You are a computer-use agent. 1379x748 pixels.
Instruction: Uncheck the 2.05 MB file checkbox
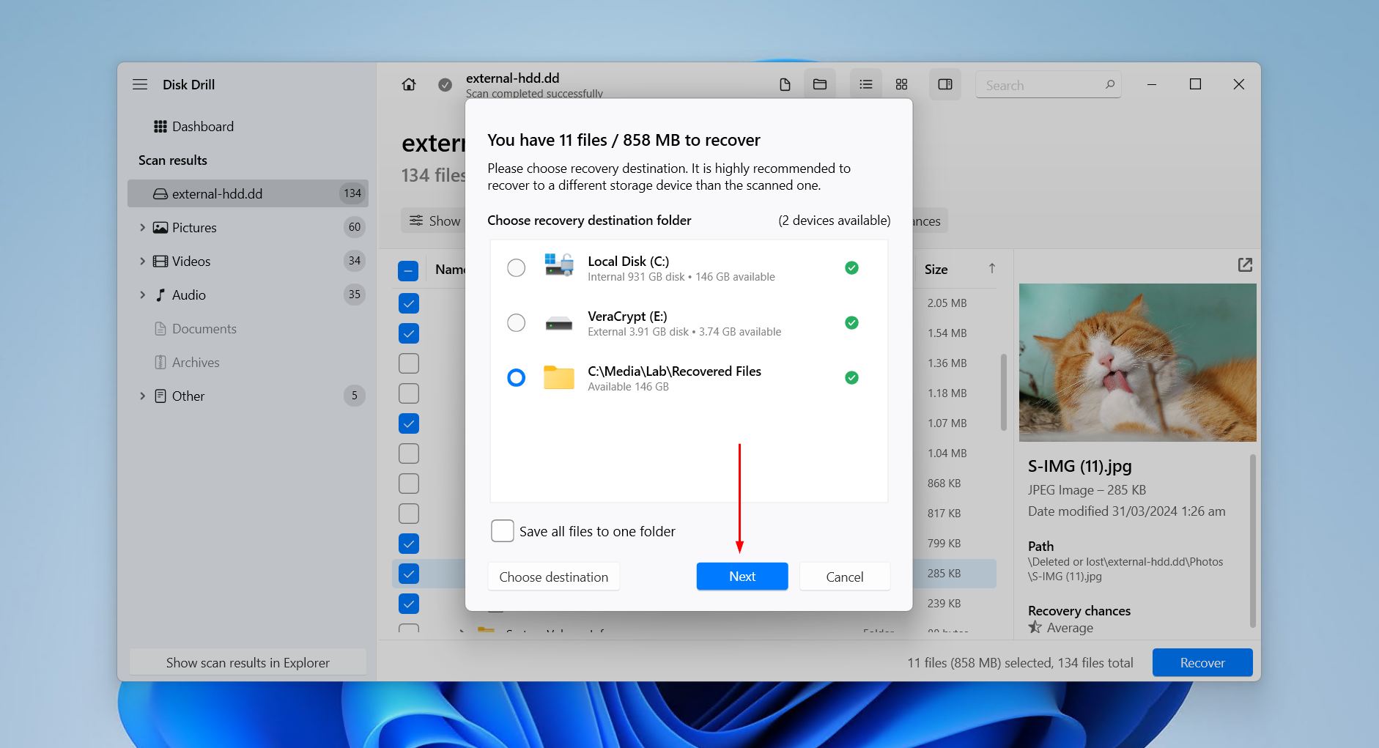[408, 303]
